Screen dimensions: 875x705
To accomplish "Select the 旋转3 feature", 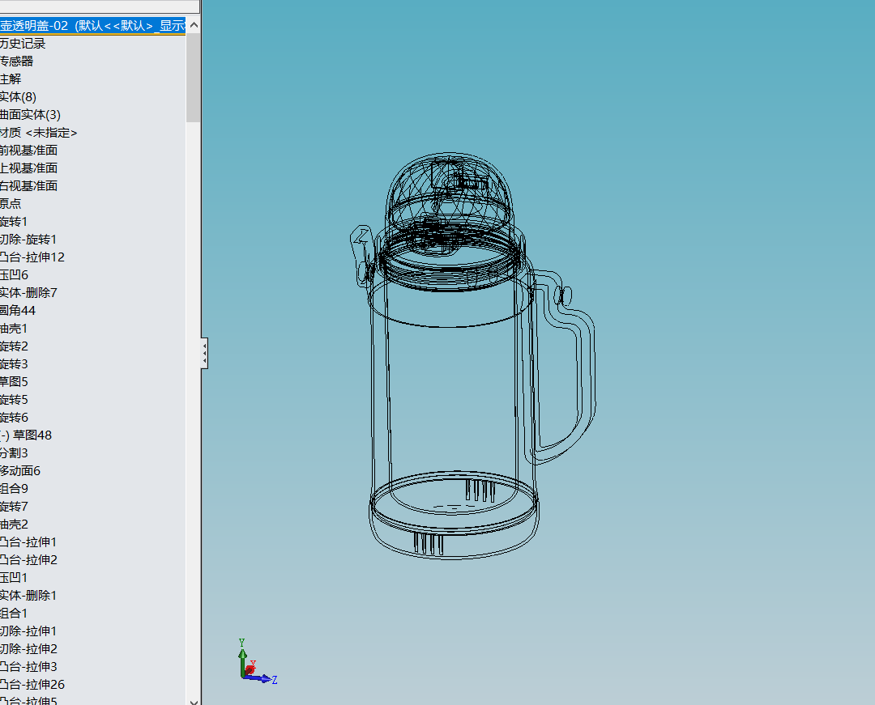I will 14,364.
